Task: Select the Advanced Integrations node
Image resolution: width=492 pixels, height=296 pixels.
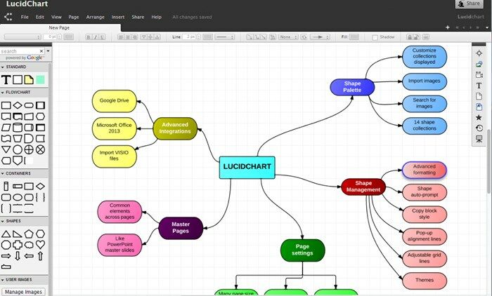Action: click(175, 128)
